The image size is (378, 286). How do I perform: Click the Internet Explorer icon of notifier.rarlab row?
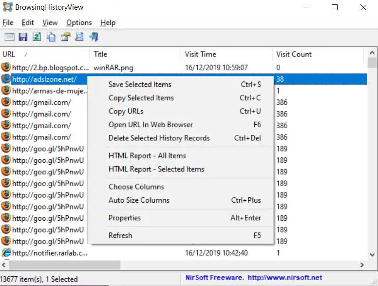(6, 252)
